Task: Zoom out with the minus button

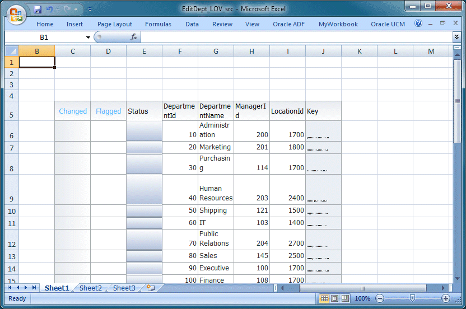Action: [380, 298]
